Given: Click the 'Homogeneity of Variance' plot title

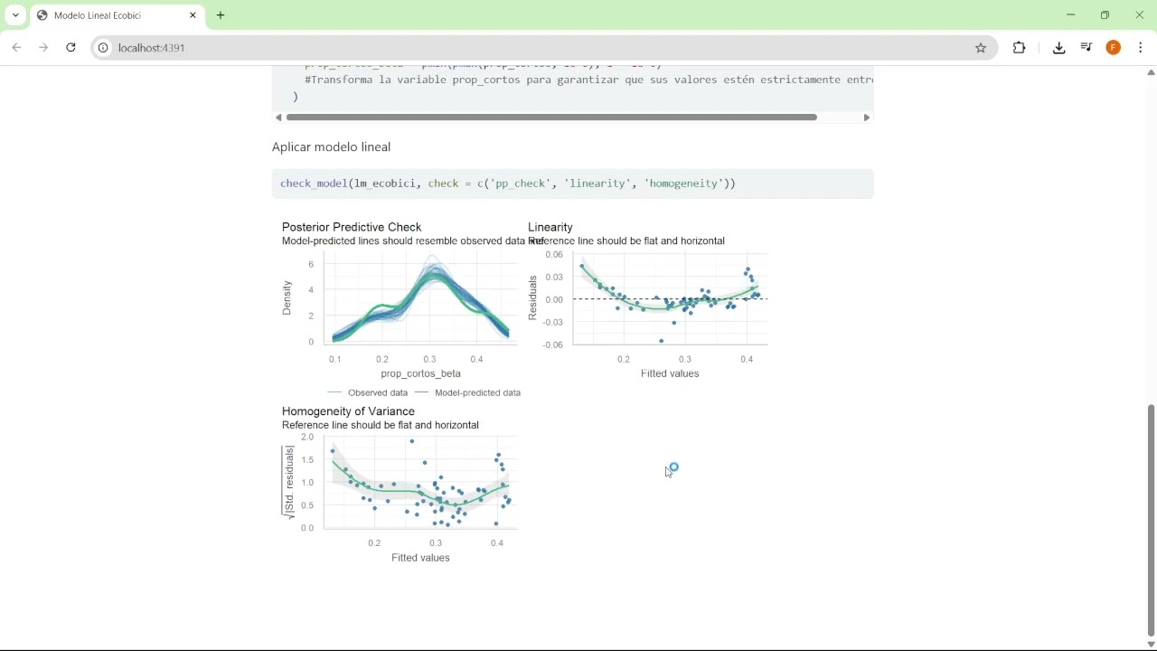Looking at the screenshot, I should pos(348,411).
